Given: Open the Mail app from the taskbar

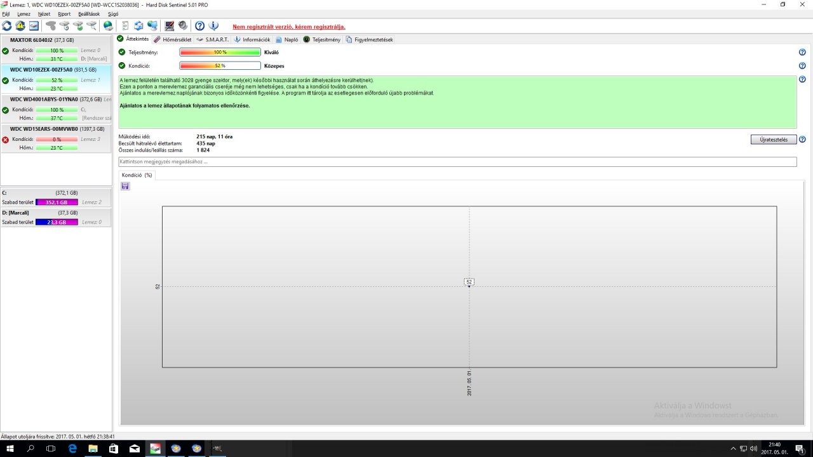Looking at the screenshot, I should click(x=134, y=449).
